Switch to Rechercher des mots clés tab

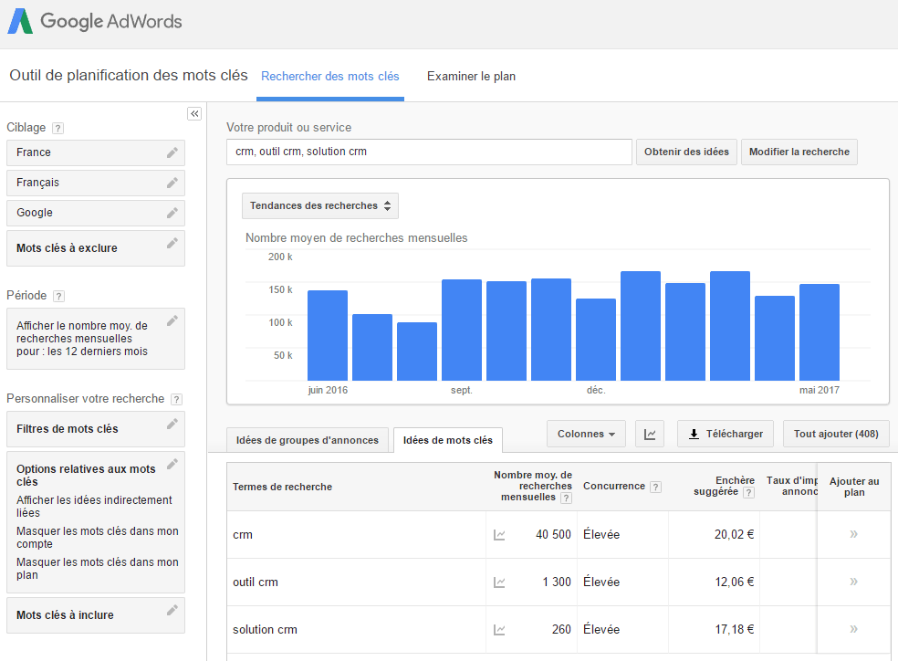click(x=329, y=77)
